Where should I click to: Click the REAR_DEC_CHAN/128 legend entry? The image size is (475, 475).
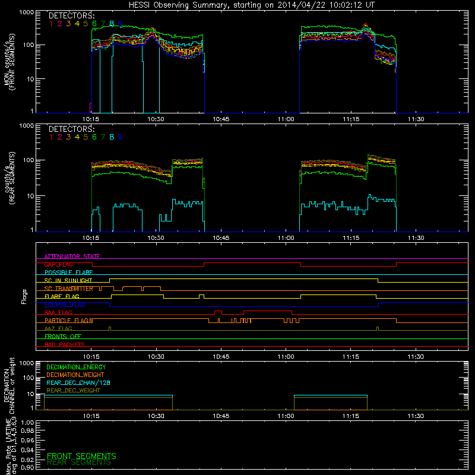(78, 383)
